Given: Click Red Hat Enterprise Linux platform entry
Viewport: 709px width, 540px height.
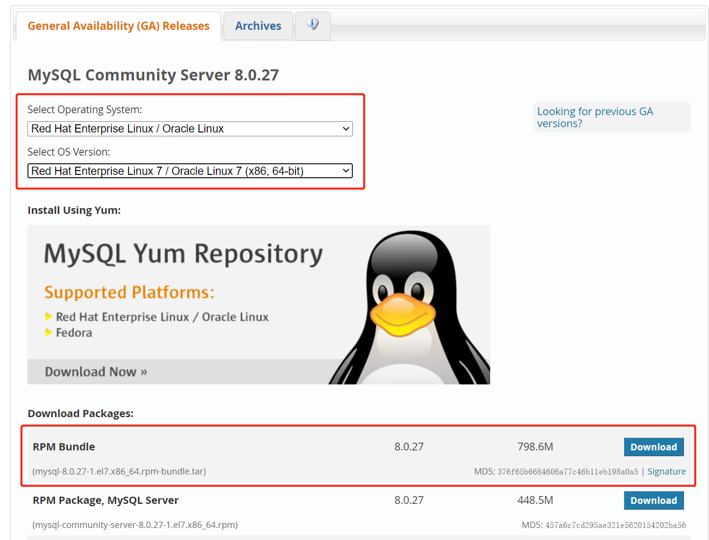Looking at the screenshot, I should pos(162,317).
